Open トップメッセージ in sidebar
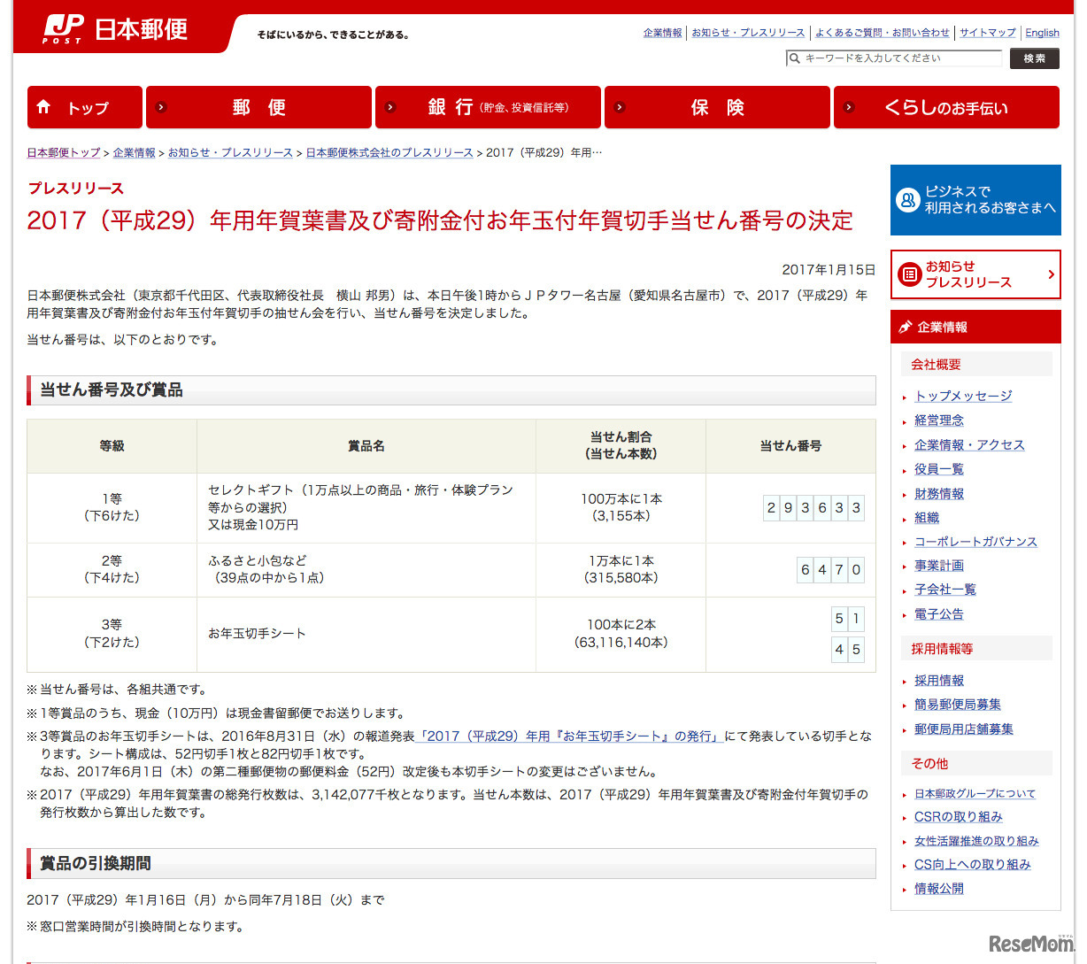The image size is (1087, 964). pos(963,396)
